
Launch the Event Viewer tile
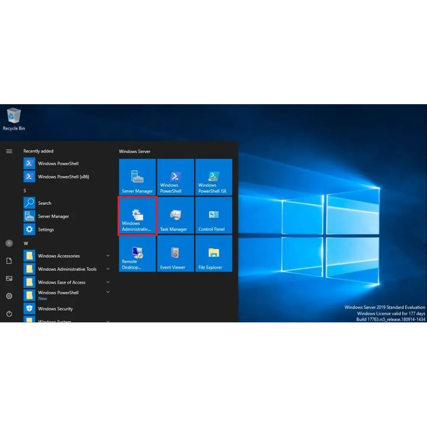[x=175, y=254]
